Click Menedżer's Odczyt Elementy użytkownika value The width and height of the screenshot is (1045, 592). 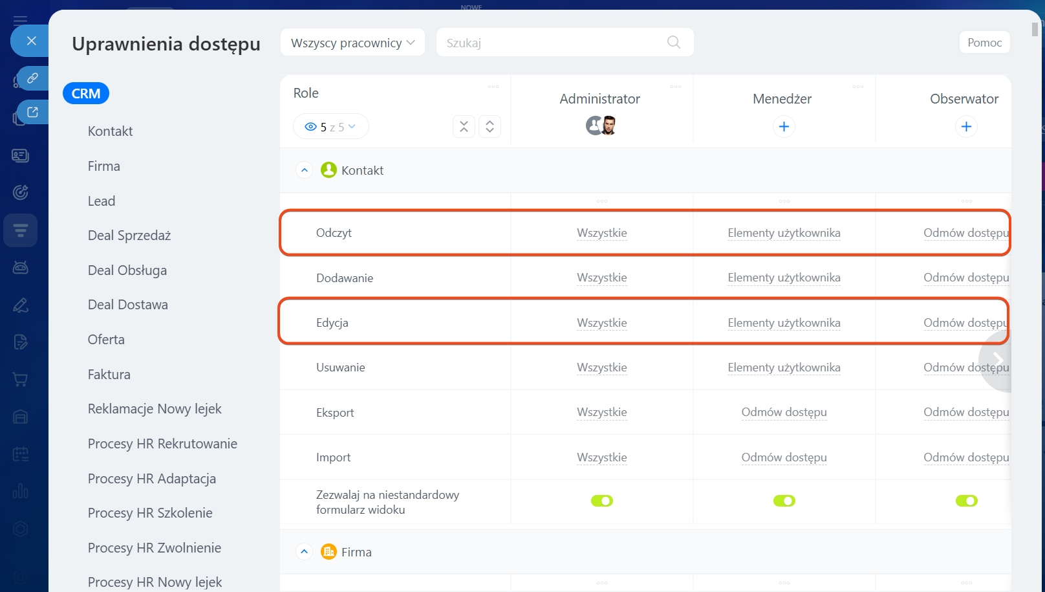coord(784,233)
